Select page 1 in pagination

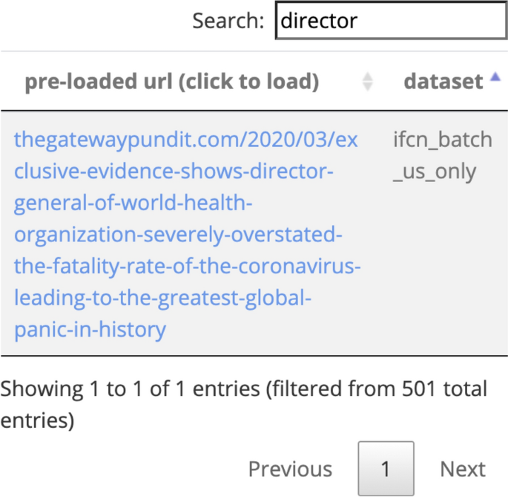coord(386,470)
